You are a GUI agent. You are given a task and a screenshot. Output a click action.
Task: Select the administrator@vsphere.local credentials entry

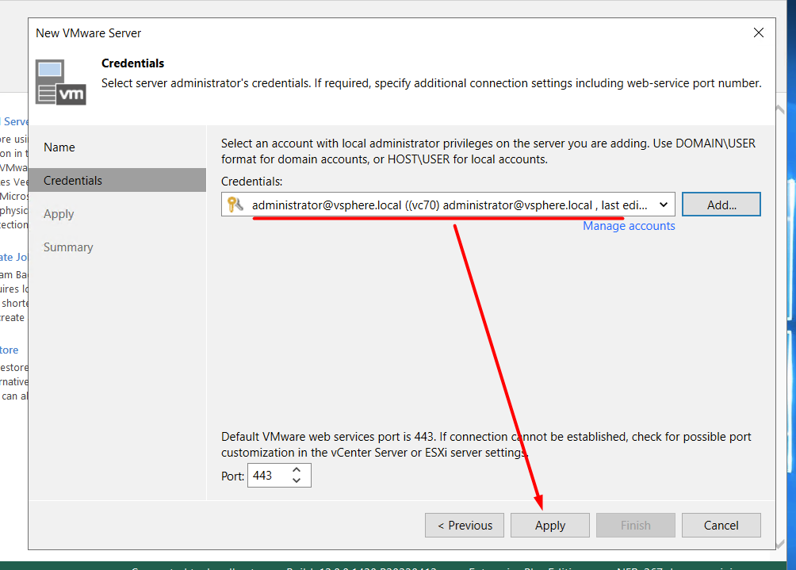(448, 205)
